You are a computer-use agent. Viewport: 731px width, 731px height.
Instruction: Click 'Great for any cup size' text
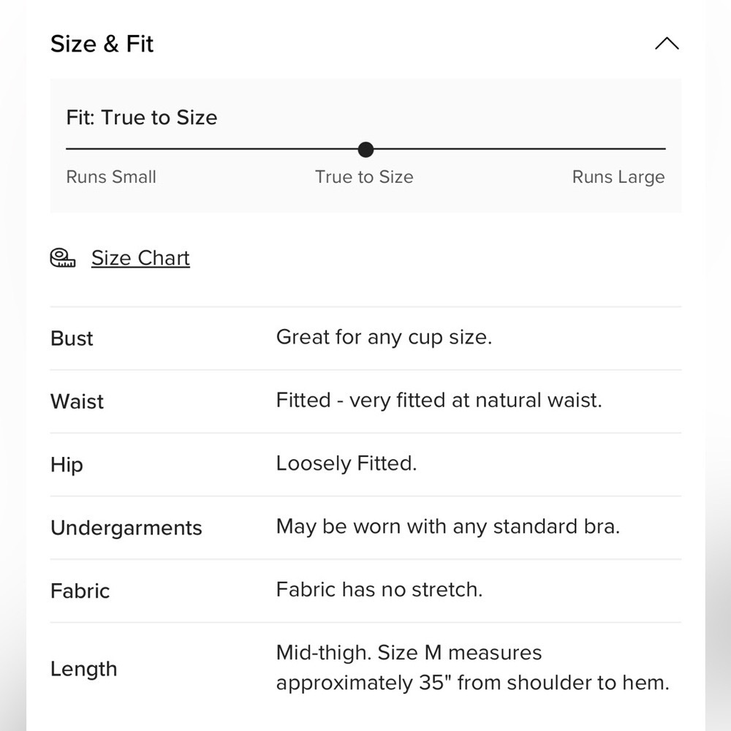[385, 337]
